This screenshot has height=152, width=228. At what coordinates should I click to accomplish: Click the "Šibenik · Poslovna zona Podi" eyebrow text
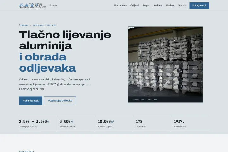[x=38, y=25]
